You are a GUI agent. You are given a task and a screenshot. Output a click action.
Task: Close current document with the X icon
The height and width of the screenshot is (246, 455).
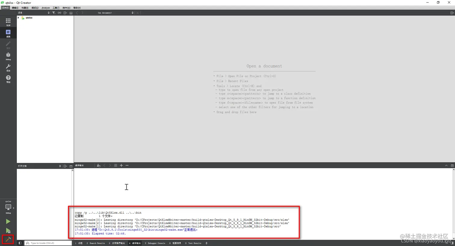coord(138,13)
